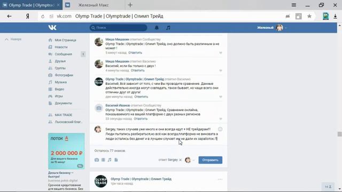Screen dimensions: 342x192
Task: Click Ответить under Василий Иванов's comment
Action: [141, 119]
